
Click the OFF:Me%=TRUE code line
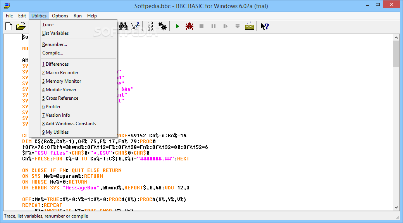click(104, 199)
